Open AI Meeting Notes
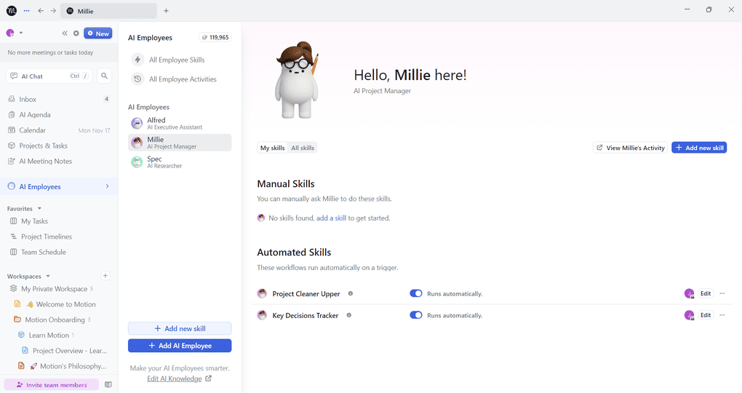 pyautogui.click(x=59, y=161)
